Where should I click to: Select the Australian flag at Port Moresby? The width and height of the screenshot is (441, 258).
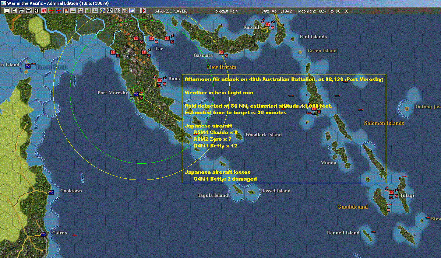[136, 94]
